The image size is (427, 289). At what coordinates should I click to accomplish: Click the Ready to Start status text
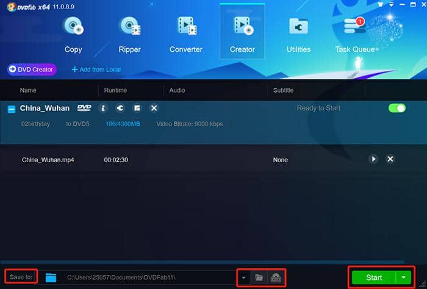point(318,108)
